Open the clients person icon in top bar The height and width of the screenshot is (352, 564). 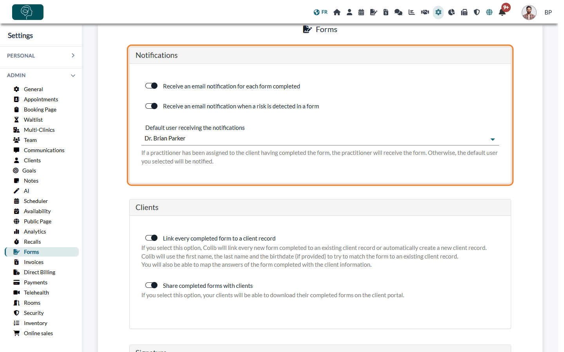(349, 12)
